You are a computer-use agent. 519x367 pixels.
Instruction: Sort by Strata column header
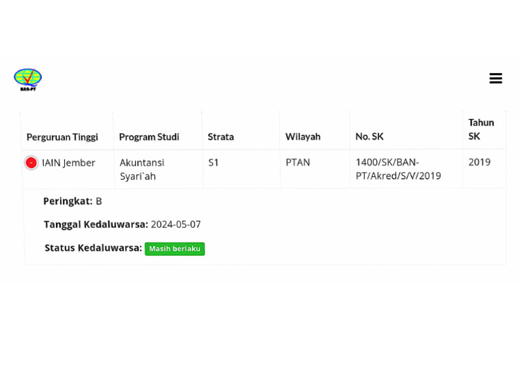[x=221, y=137]
